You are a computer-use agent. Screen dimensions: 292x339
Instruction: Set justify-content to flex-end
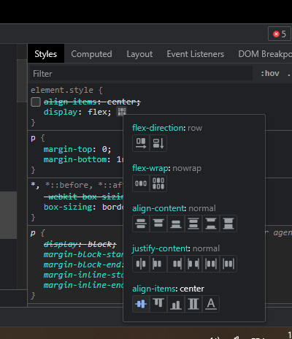(x=176, y=264)
